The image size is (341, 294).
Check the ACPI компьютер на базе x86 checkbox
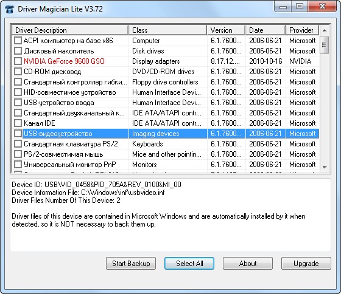(x=18, y=41)
